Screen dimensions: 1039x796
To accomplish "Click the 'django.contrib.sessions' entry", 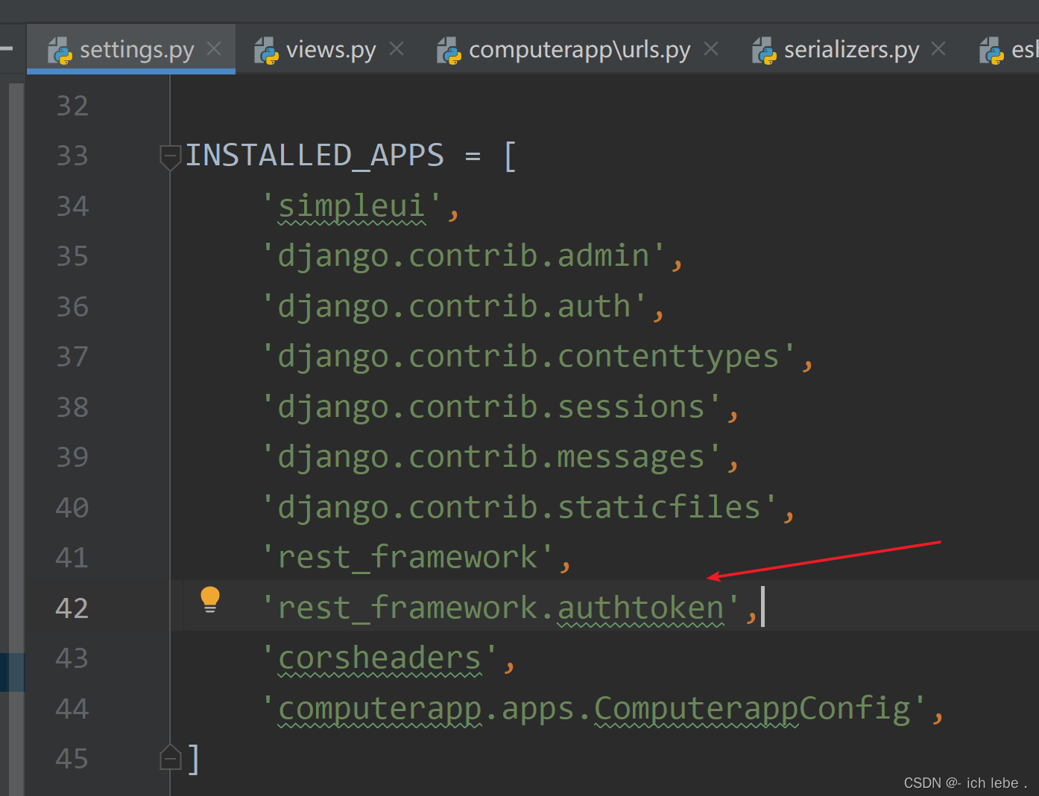I will point(491,407).
